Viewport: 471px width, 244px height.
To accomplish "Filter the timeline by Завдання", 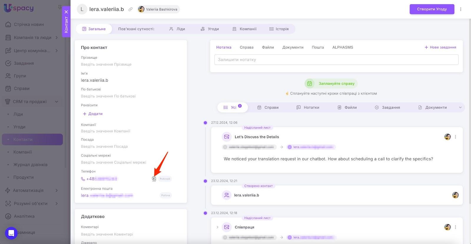I will (x=387, y=108).
